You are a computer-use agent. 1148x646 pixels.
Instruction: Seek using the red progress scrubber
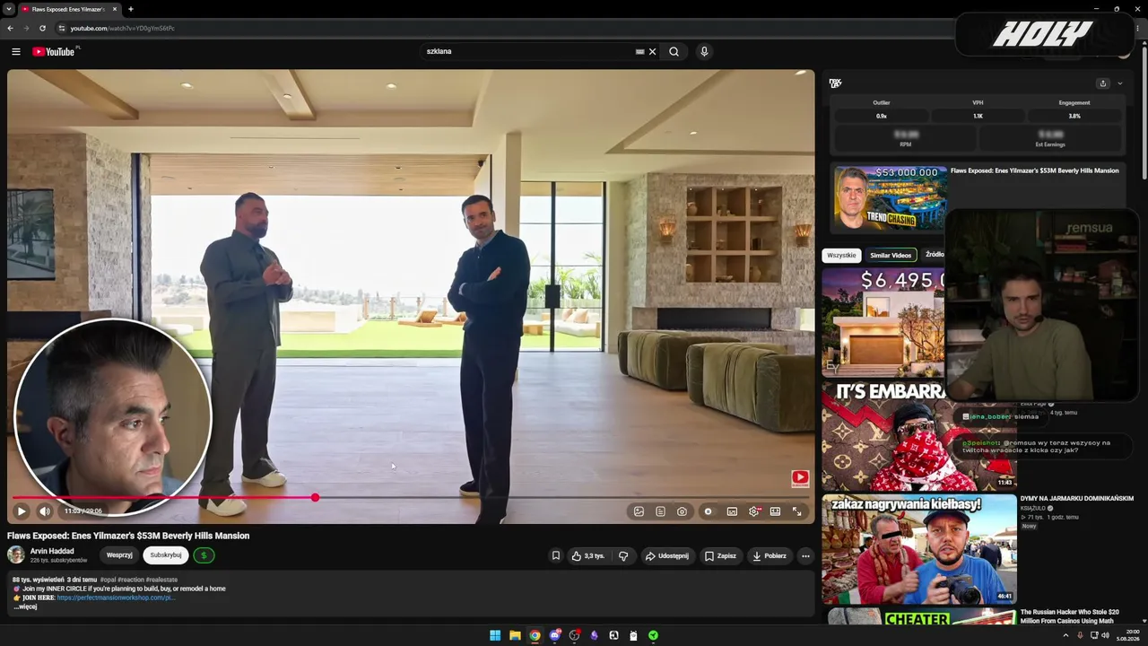tap(315, 497)
